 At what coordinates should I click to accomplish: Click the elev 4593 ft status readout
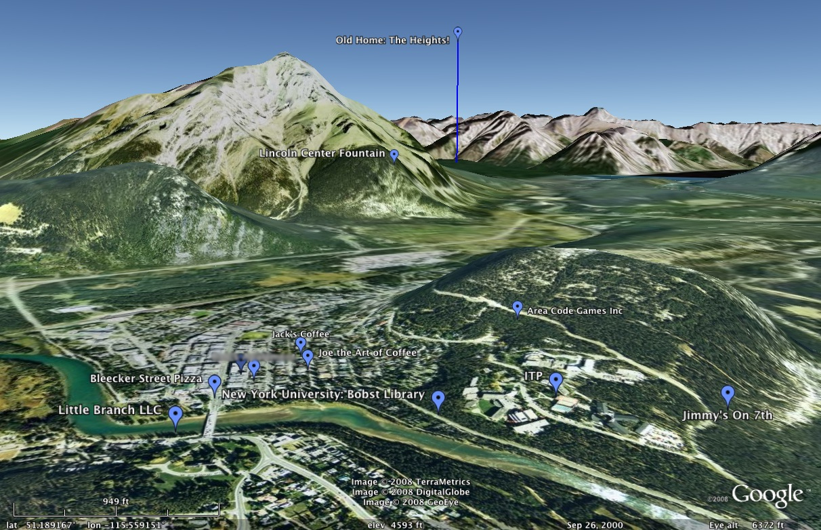395,525
